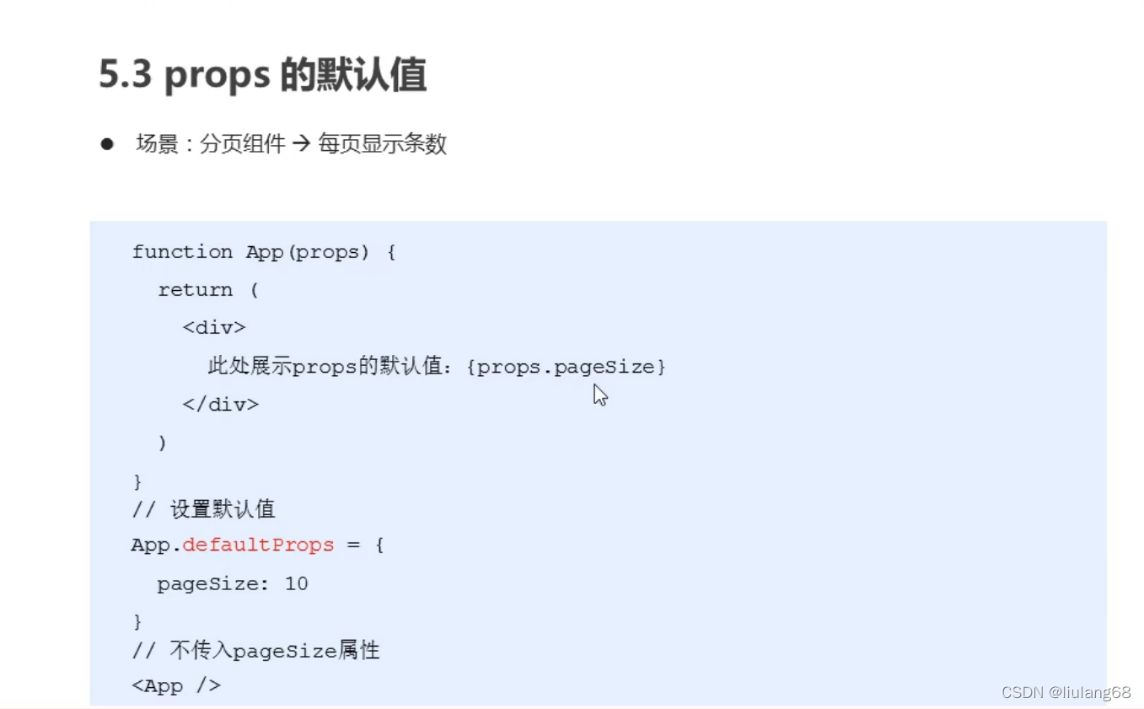Click the comment '// 不传入pageSize属性'

click(x=255, y=650)
